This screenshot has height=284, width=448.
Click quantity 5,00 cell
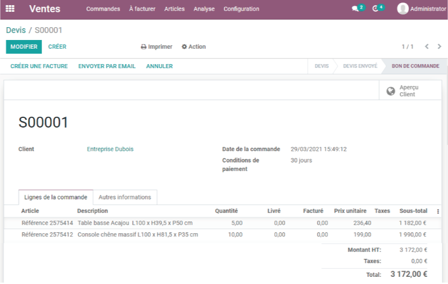coord(237,223)
